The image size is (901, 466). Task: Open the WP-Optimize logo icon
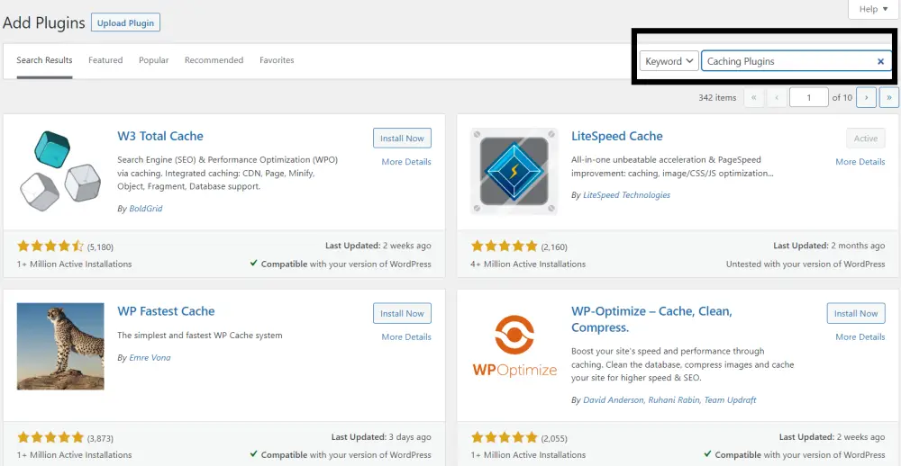[514, 346]
